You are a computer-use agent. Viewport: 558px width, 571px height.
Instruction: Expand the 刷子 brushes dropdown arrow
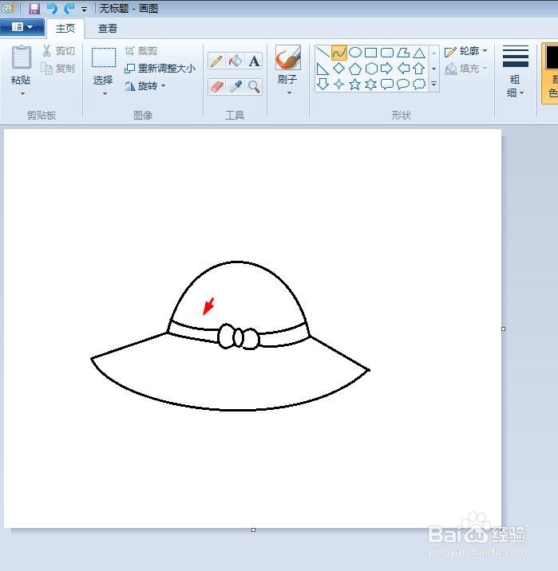click(x=289, y=93)
